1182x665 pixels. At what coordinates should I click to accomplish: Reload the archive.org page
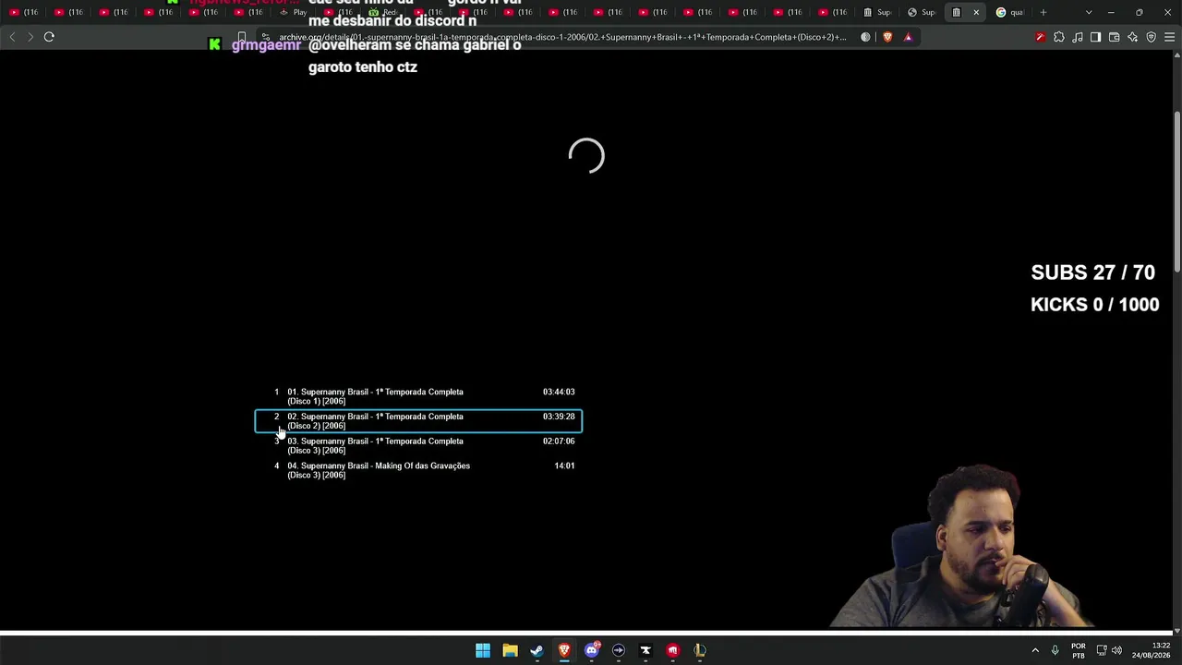coord(49,37)
